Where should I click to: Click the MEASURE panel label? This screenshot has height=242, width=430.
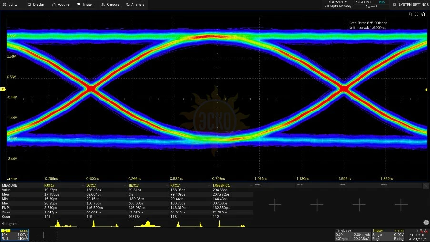[10, 185]
